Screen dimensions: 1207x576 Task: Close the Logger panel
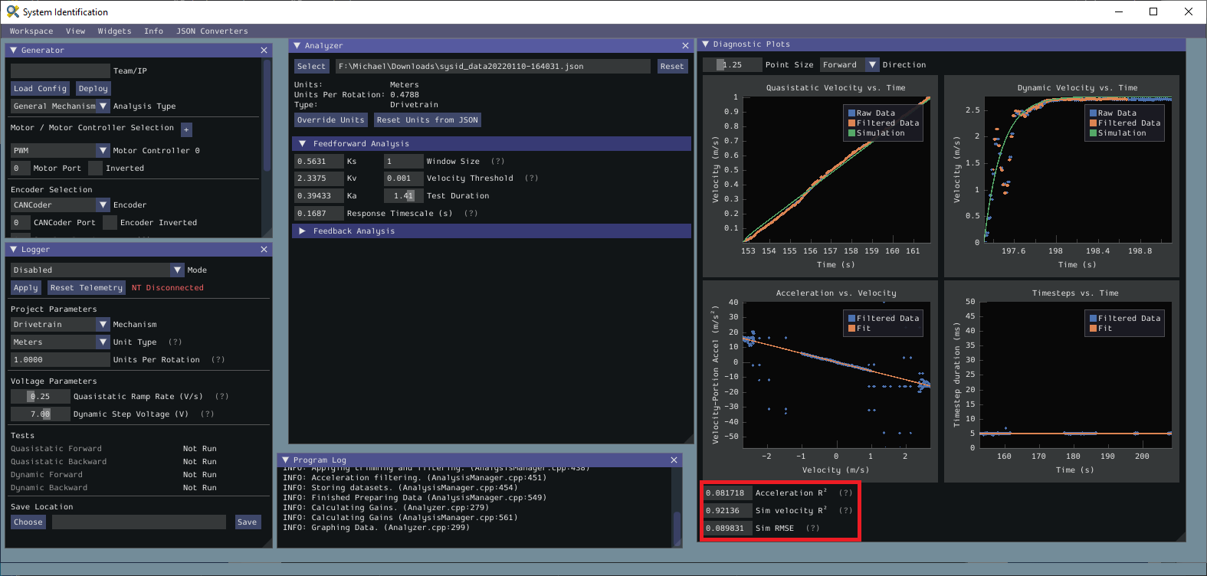pos(264,250)
